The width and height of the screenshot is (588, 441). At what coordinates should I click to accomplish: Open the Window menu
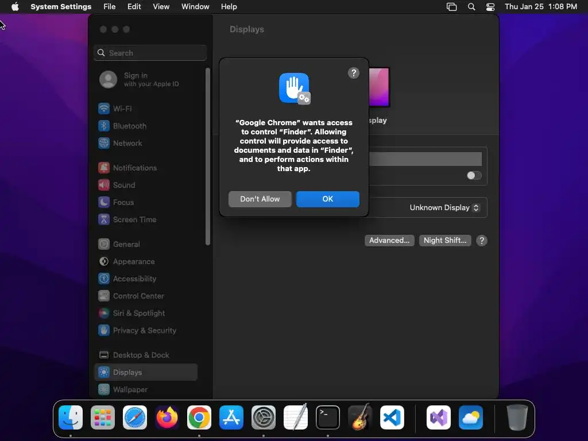[195, 7]
